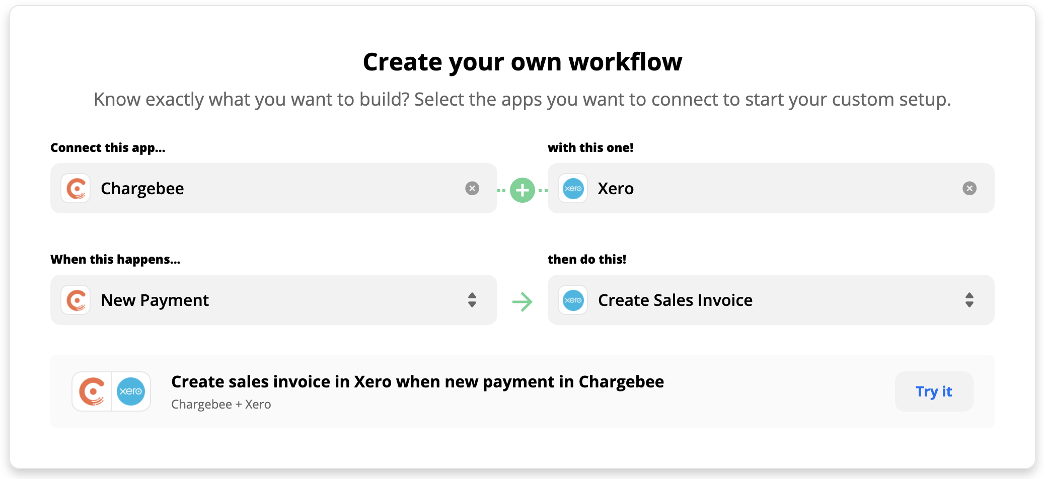The height and width of the screenshot is (479, 1044).
Task: Click the Chargebee + Xero subtitle text
Action: (221, 405)
